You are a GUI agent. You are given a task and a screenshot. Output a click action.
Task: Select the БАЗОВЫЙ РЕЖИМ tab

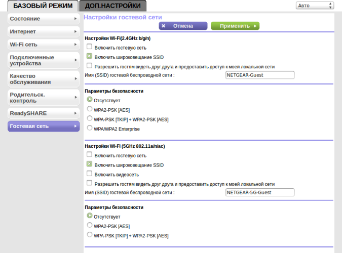tap(43, 6)
